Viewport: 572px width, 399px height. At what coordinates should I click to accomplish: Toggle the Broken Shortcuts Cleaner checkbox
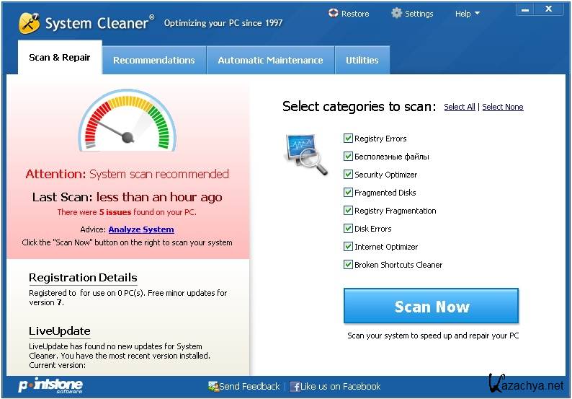pos(348,265)
